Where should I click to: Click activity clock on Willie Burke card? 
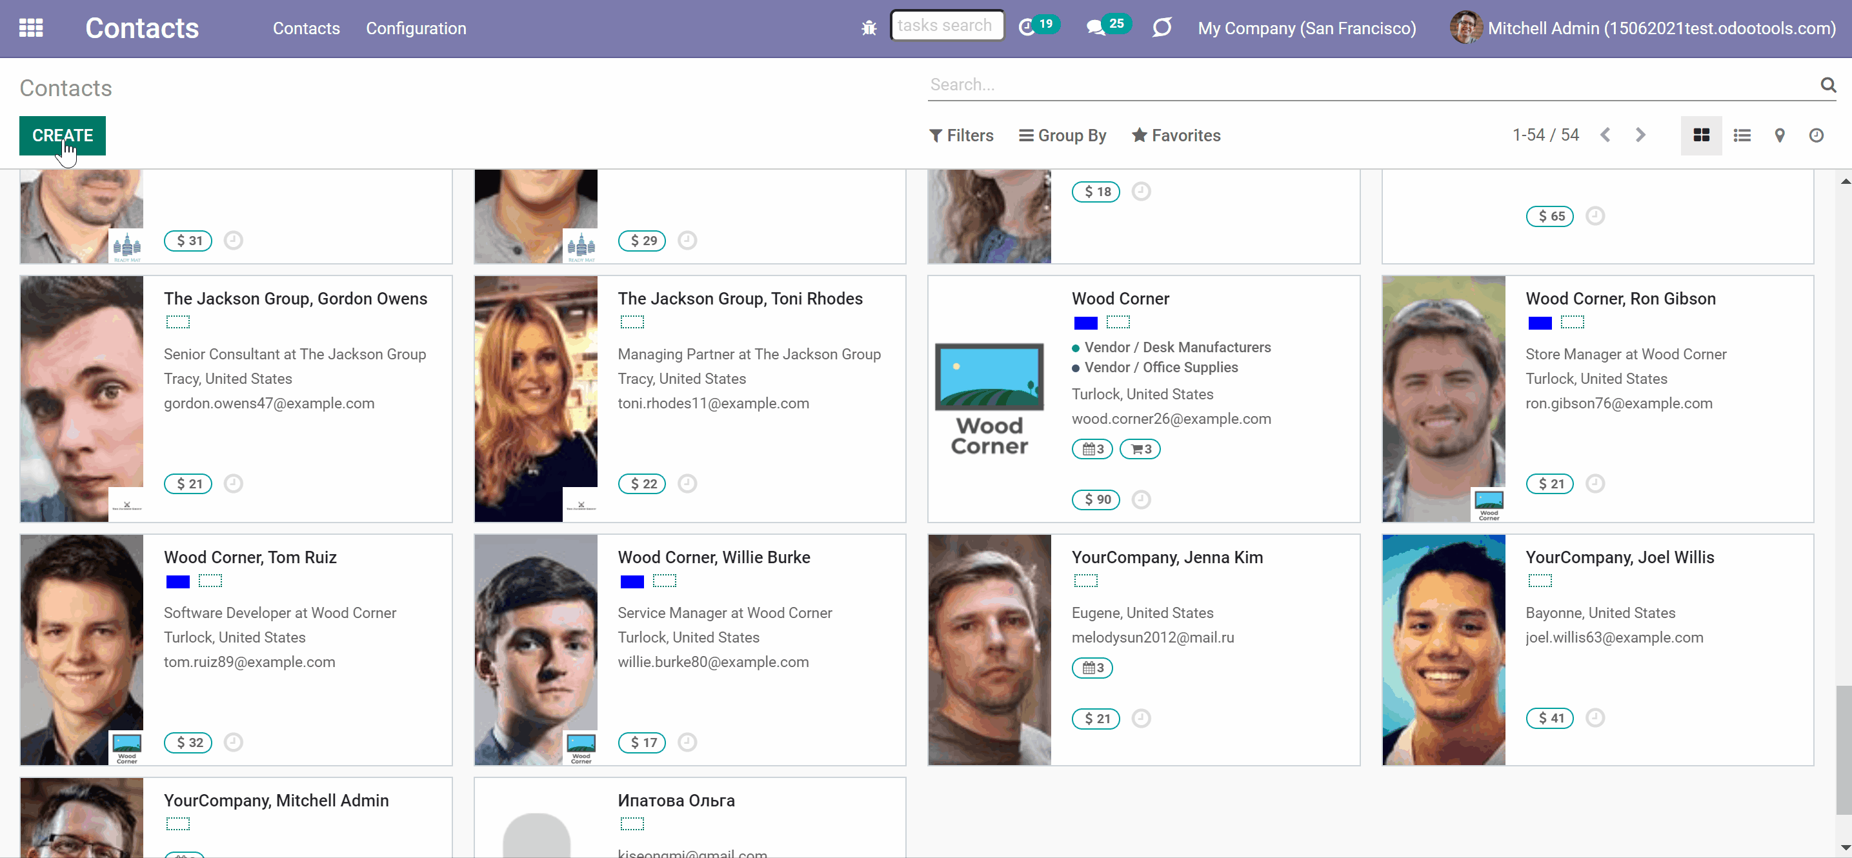point(687,743)
